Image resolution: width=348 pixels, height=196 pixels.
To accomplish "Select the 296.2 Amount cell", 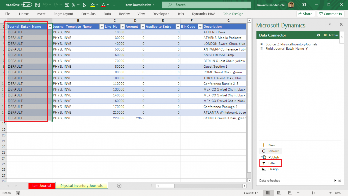I will pyautogui.click(x=135, y=118).
